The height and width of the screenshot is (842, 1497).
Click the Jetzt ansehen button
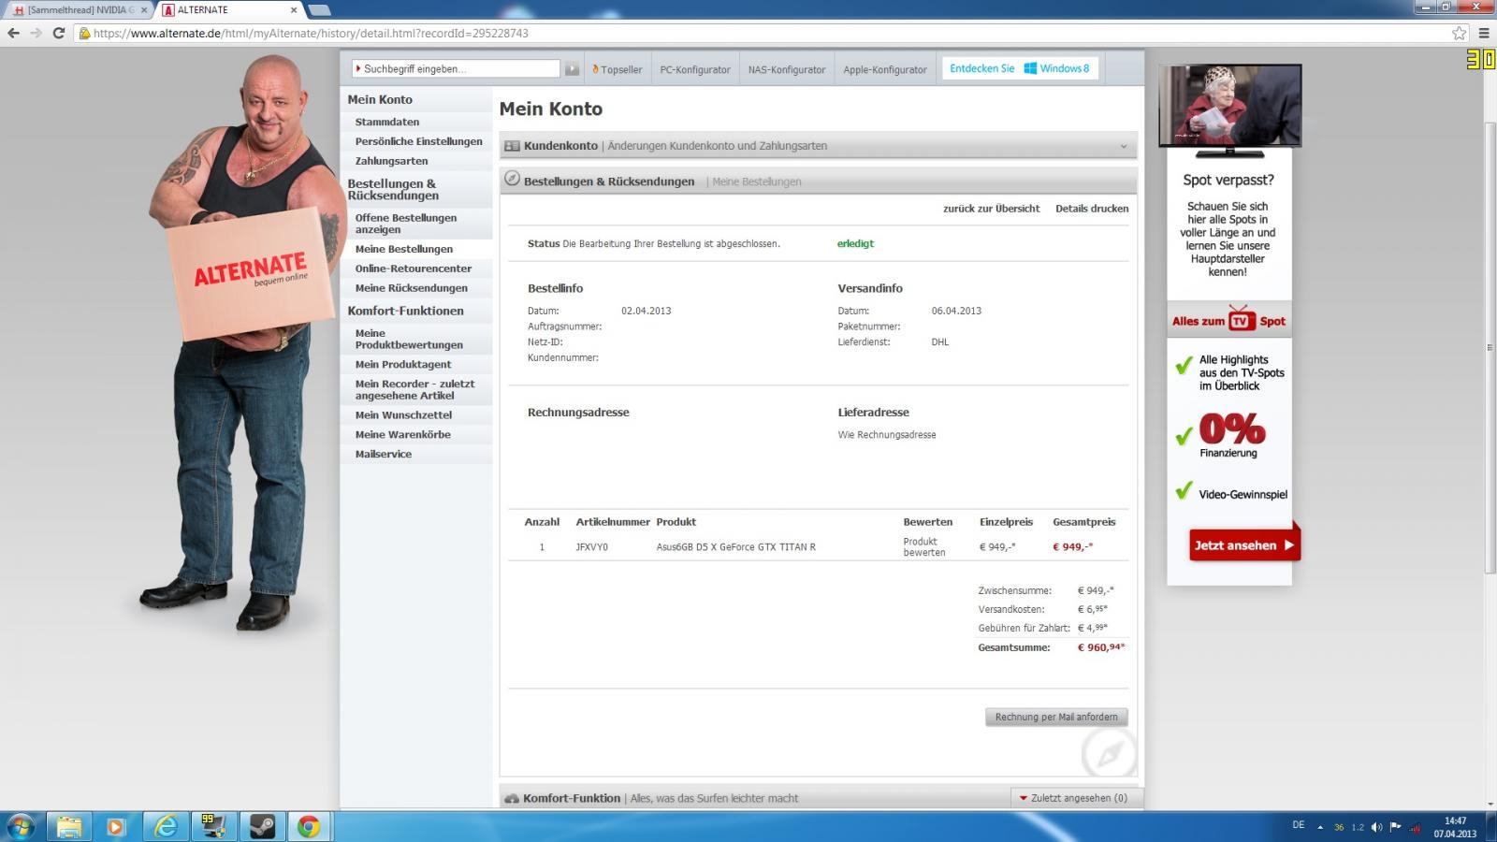pos(1244,545)
